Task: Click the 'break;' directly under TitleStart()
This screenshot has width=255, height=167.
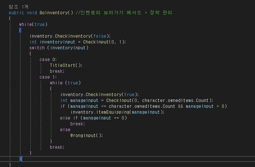Action: pyautogui.click(x=57, y=71)
